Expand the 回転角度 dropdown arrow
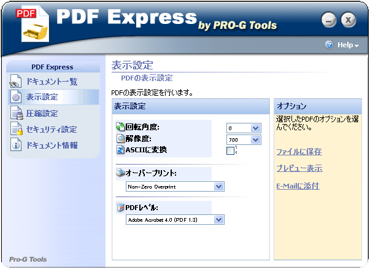This screenshot has width=370, height=269. click(255, 128)
